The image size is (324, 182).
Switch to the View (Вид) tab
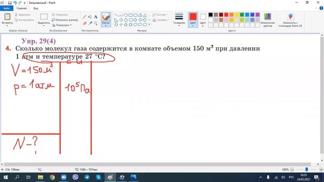[x=35, y=8]
